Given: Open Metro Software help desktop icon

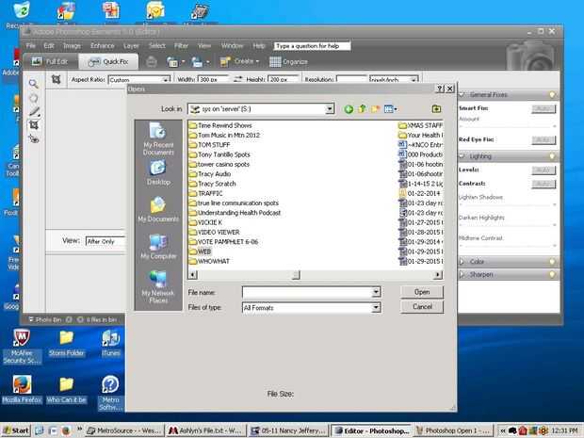Looking at the screenshot, I should click(x=110, y=394).
